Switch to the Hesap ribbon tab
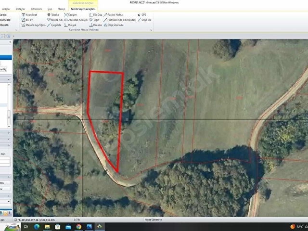308x231 pixels. point(61,9)
